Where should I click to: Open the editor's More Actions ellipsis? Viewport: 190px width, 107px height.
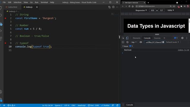pos(117,7)
